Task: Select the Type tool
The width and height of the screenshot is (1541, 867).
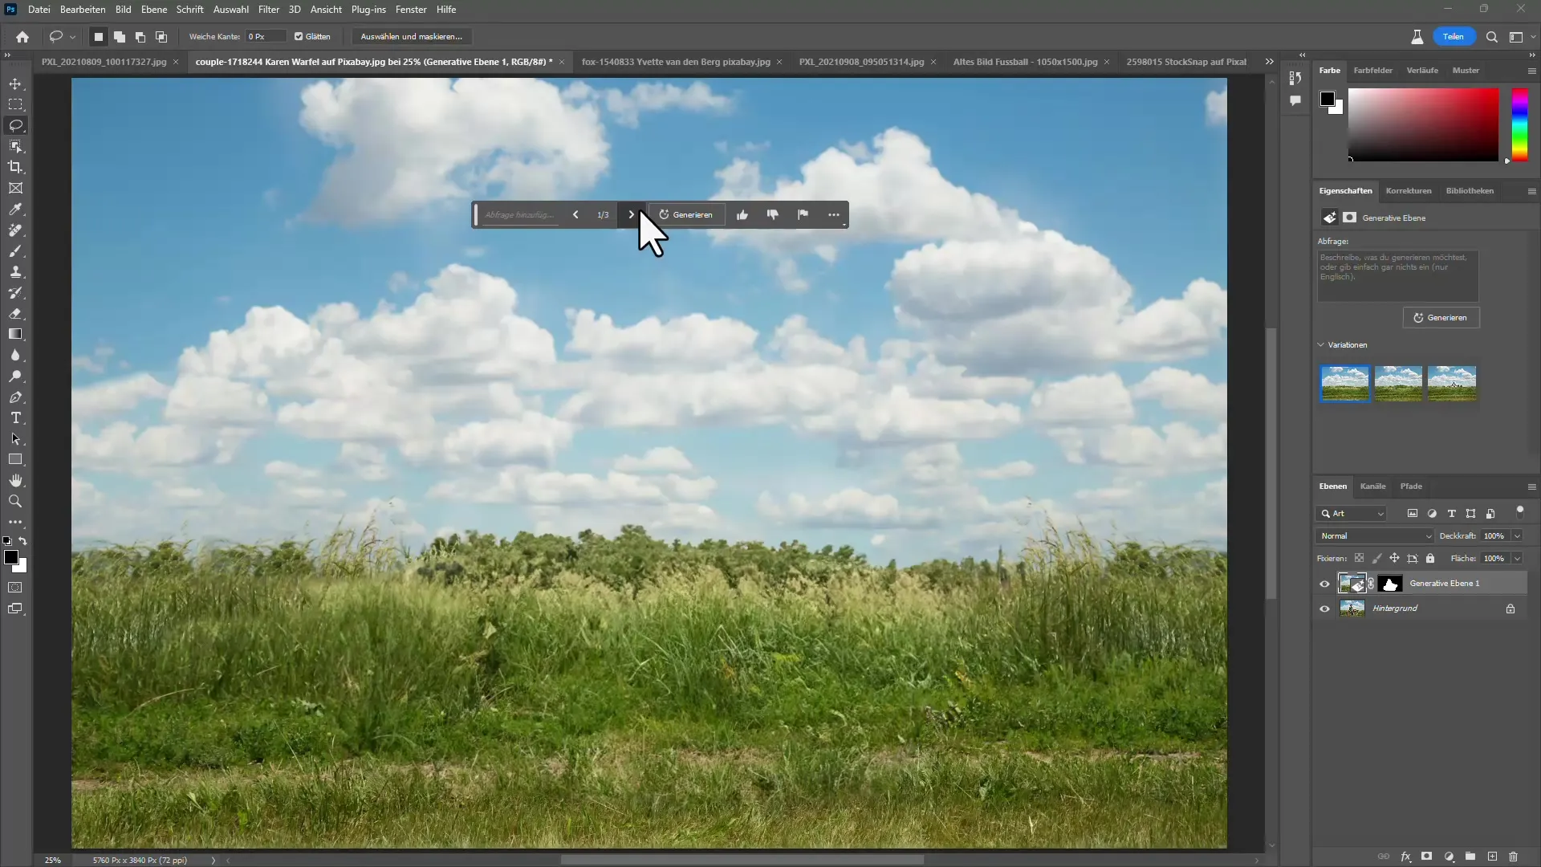Action: (x=16, y=418)
